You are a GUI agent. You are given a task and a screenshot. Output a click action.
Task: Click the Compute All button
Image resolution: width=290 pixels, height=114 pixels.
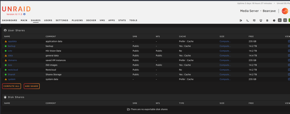click(x=12, y=86)
